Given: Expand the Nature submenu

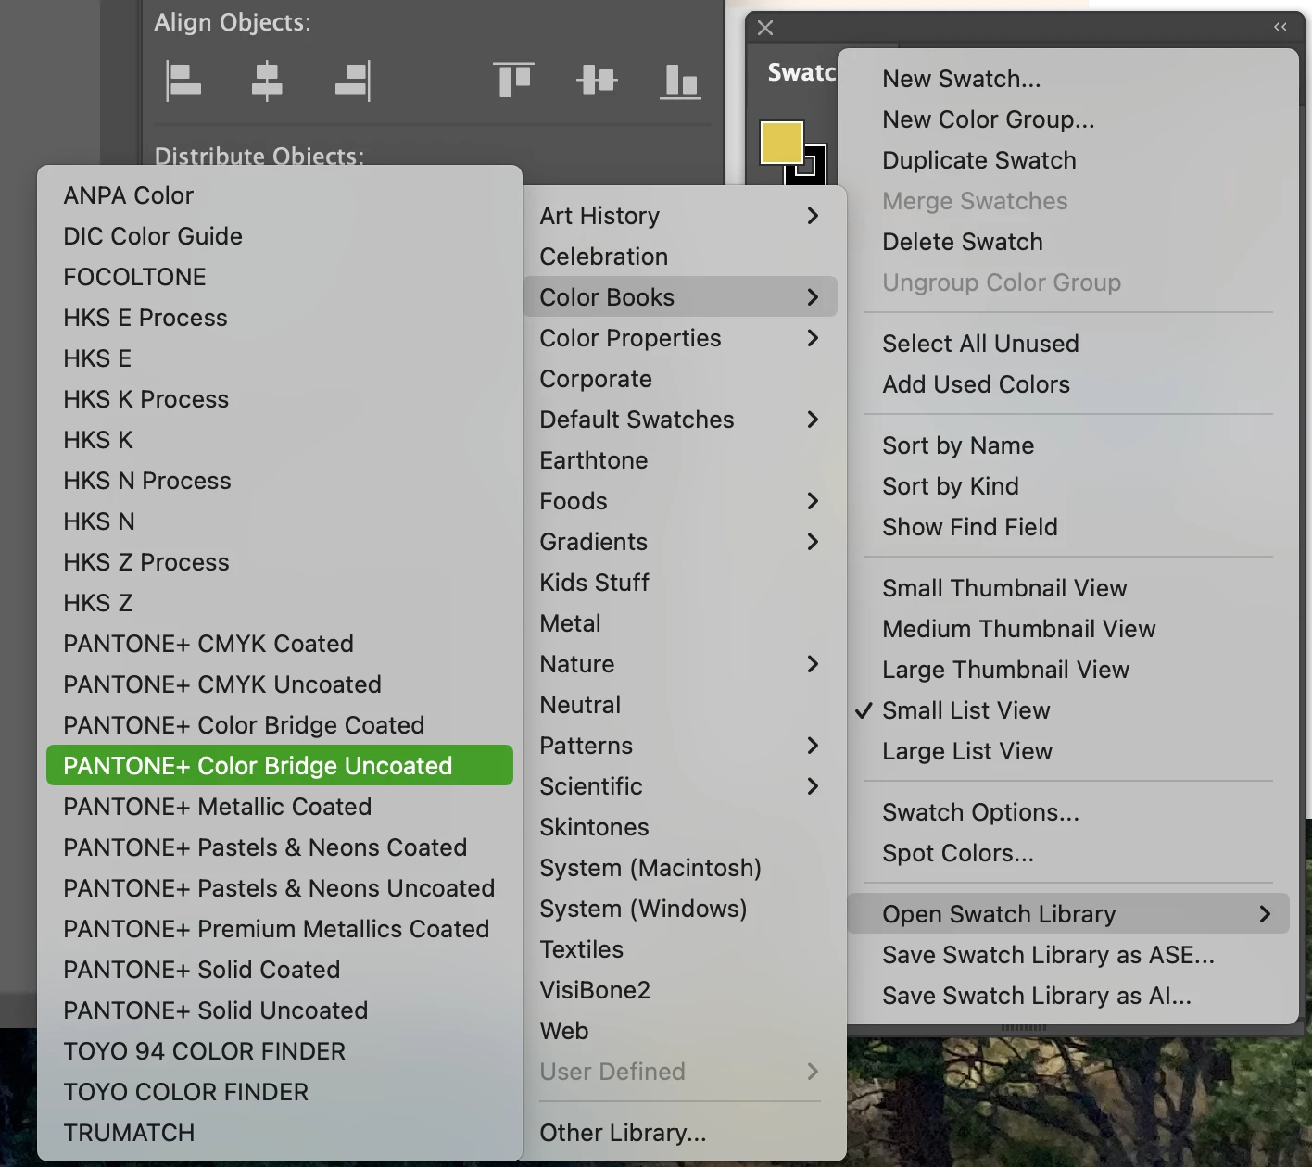Looking at the screenshot, I should (x=680, y=664).
